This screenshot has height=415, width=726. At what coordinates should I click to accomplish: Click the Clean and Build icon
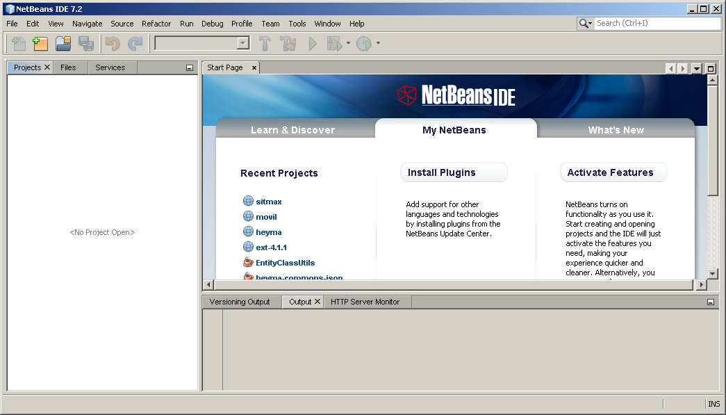288,44
